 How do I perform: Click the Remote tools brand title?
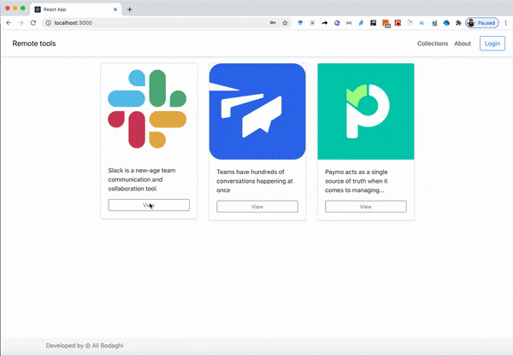(x=34, y=44)
